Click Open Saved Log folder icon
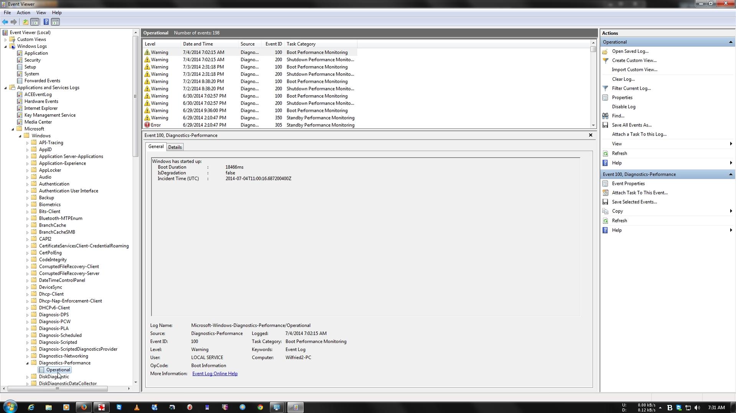 (605, 51)
